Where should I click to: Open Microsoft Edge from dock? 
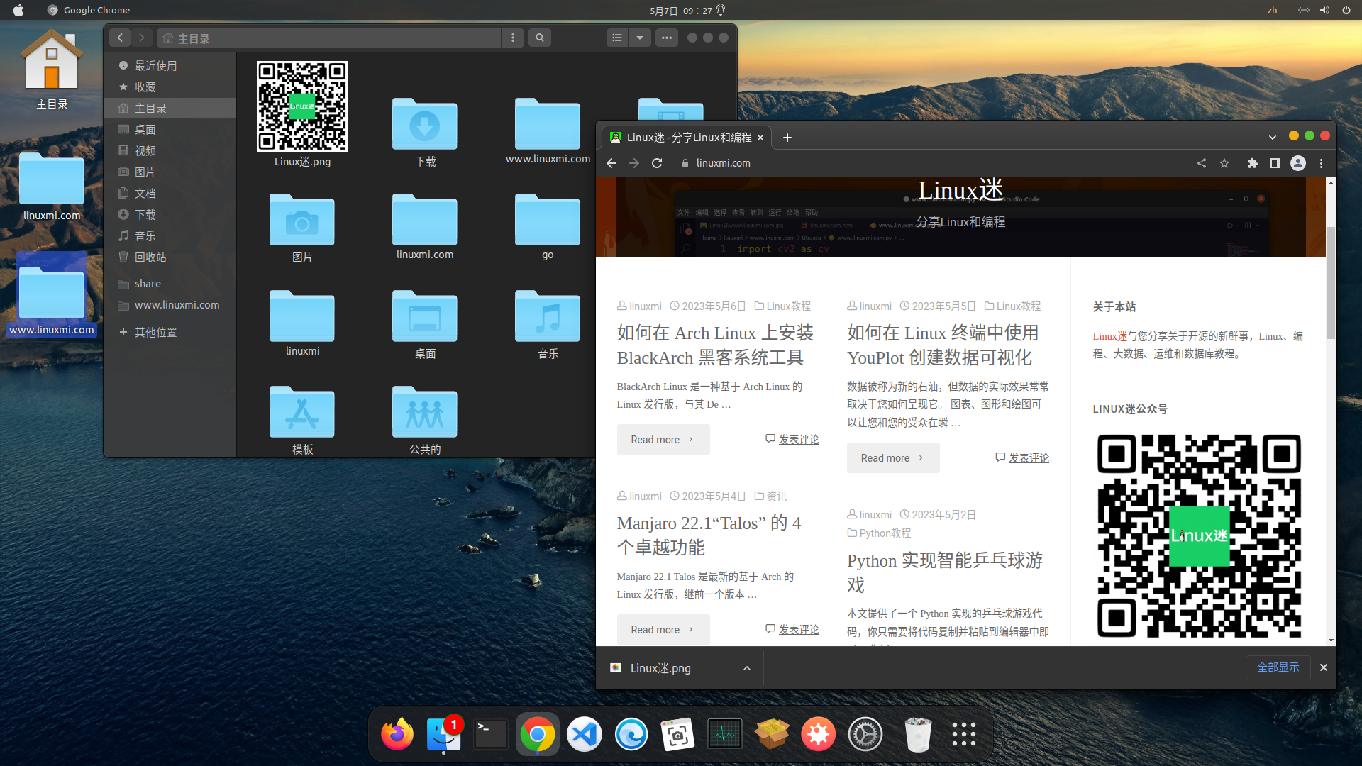point(631,735)
